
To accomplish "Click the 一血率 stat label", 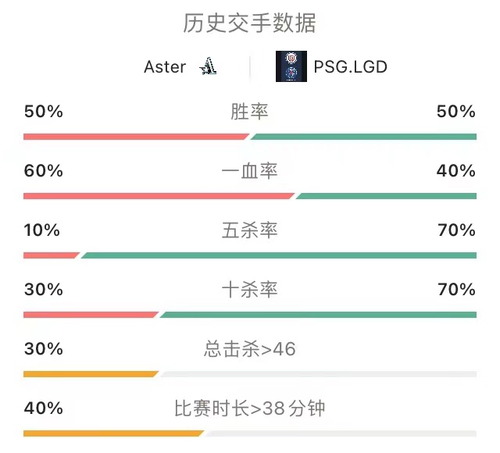I will click(249, 171).
